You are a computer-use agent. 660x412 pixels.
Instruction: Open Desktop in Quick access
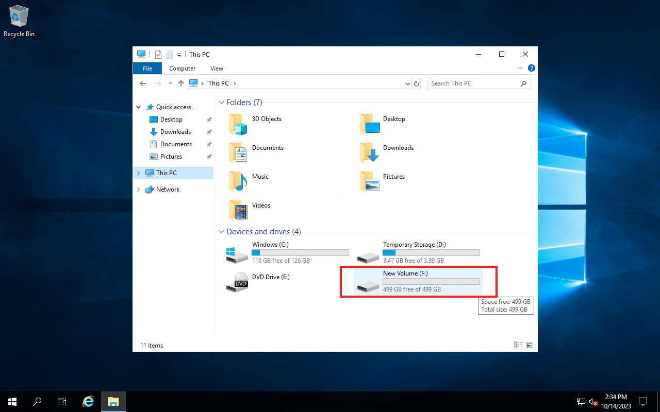(171, 119)
